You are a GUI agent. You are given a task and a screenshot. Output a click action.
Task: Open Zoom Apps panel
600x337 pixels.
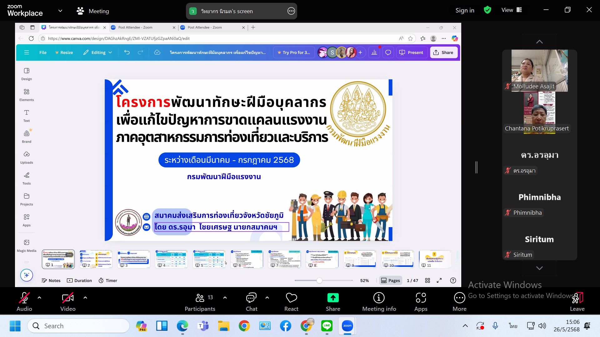pyautogui.click(x=421, y=302)
